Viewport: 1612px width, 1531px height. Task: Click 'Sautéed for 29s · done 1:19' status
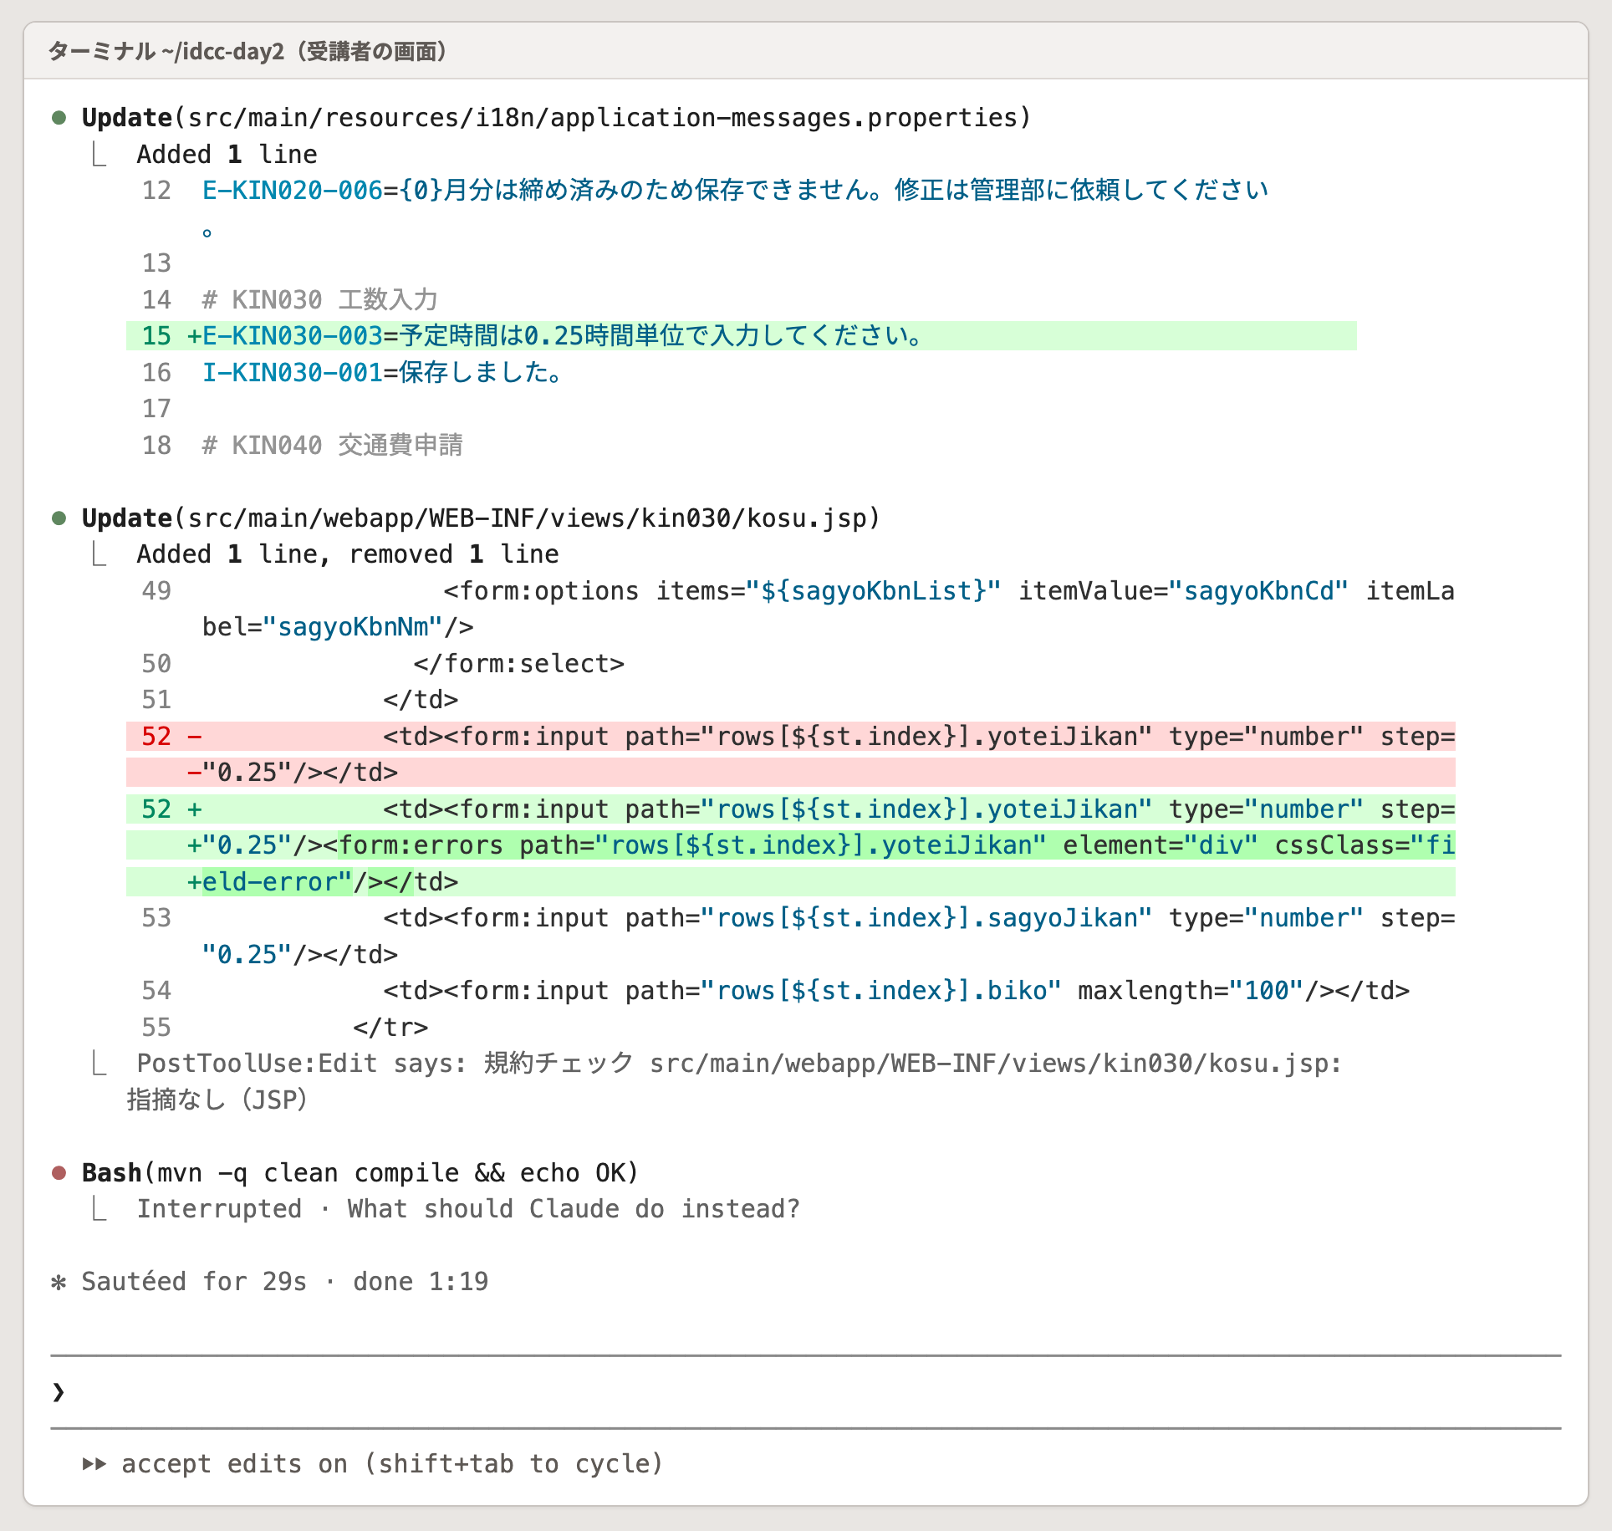pyautogui.click(x=284, y=1282)
